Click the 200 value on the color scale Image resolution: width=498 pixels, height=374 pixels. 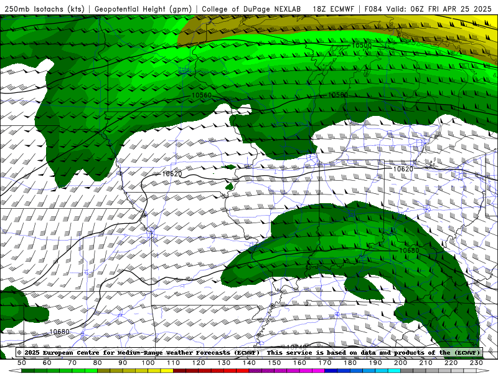coord(400,363)
